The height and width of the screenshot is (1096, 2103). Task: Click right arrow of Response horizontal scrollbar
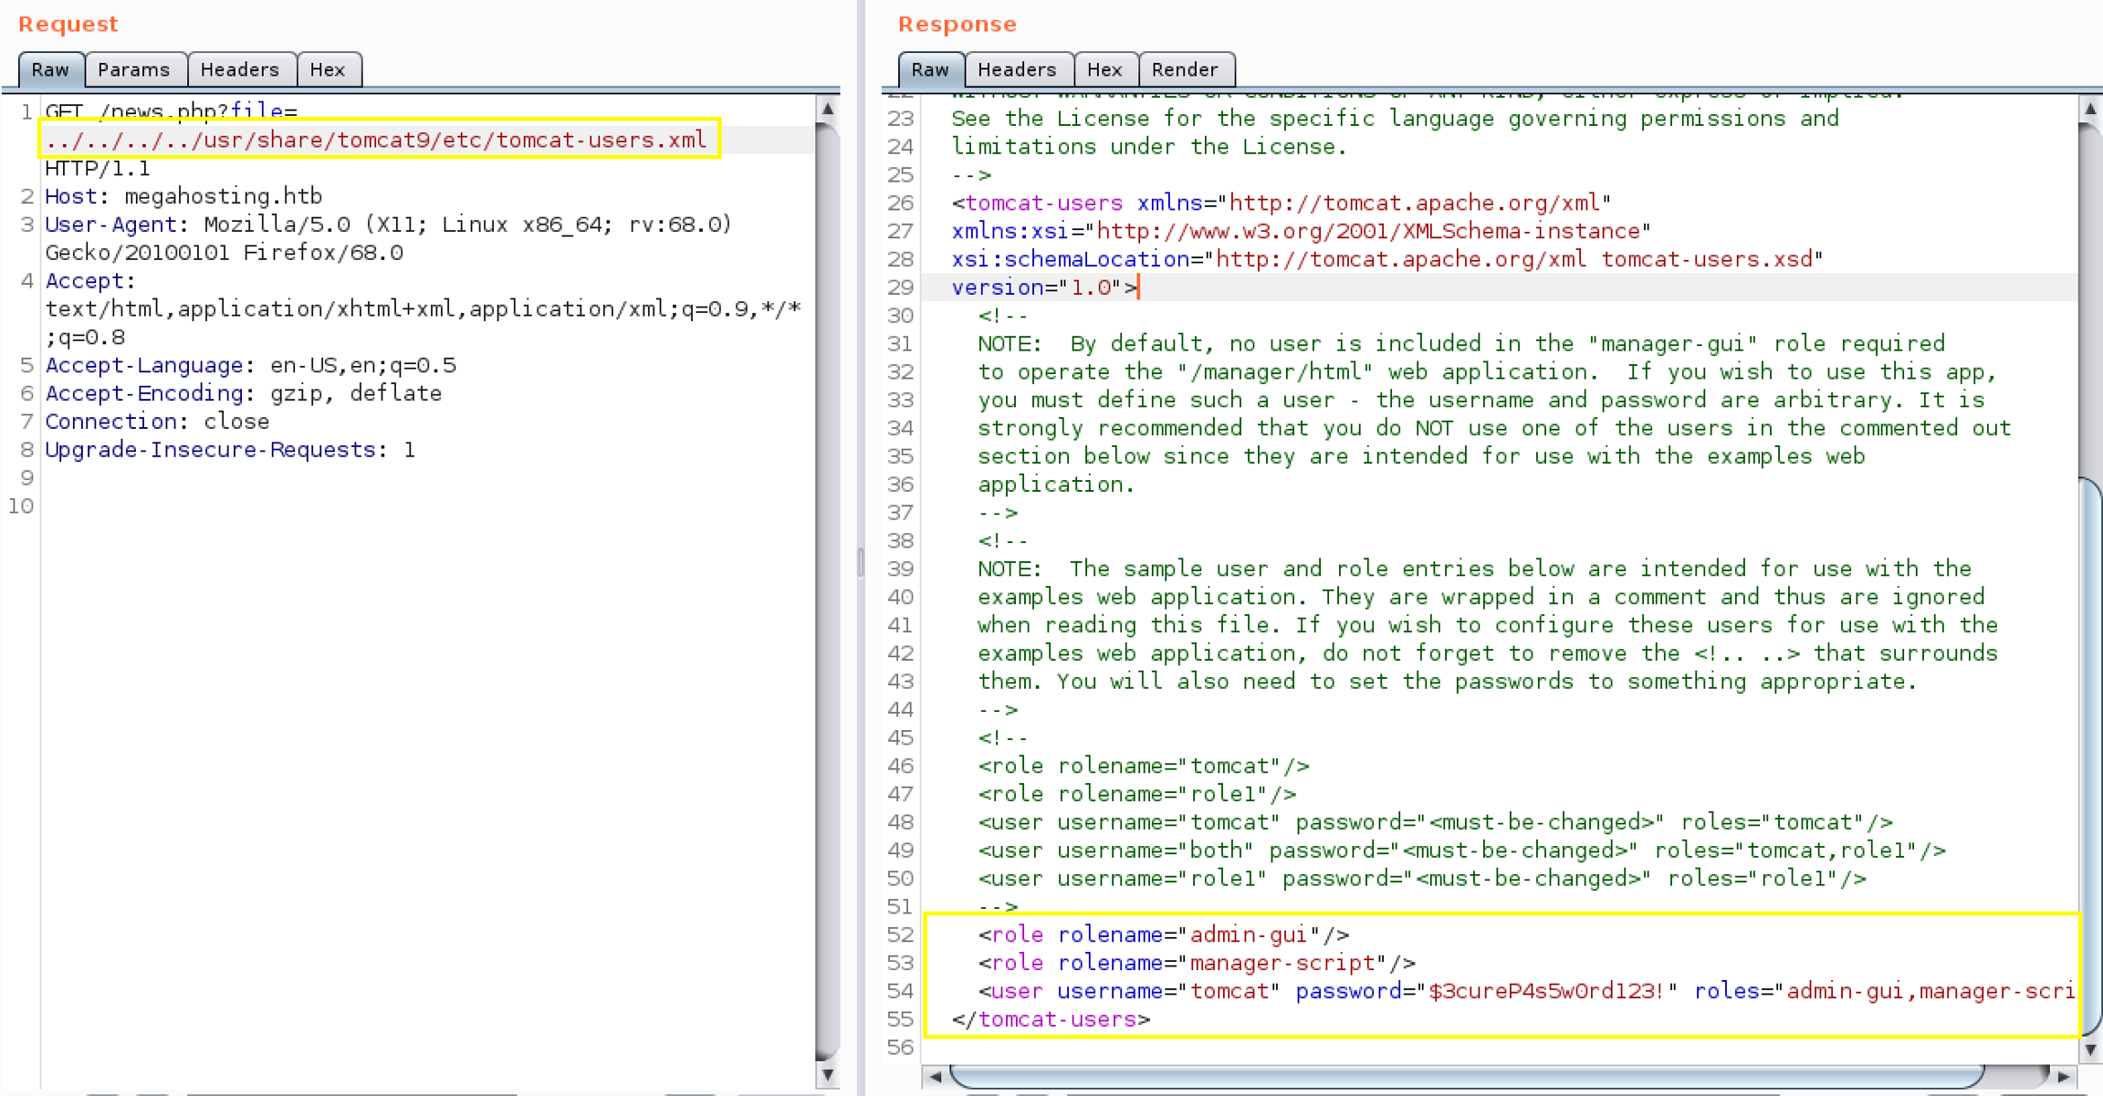pyautogui.click(x=2064, y=1077)
